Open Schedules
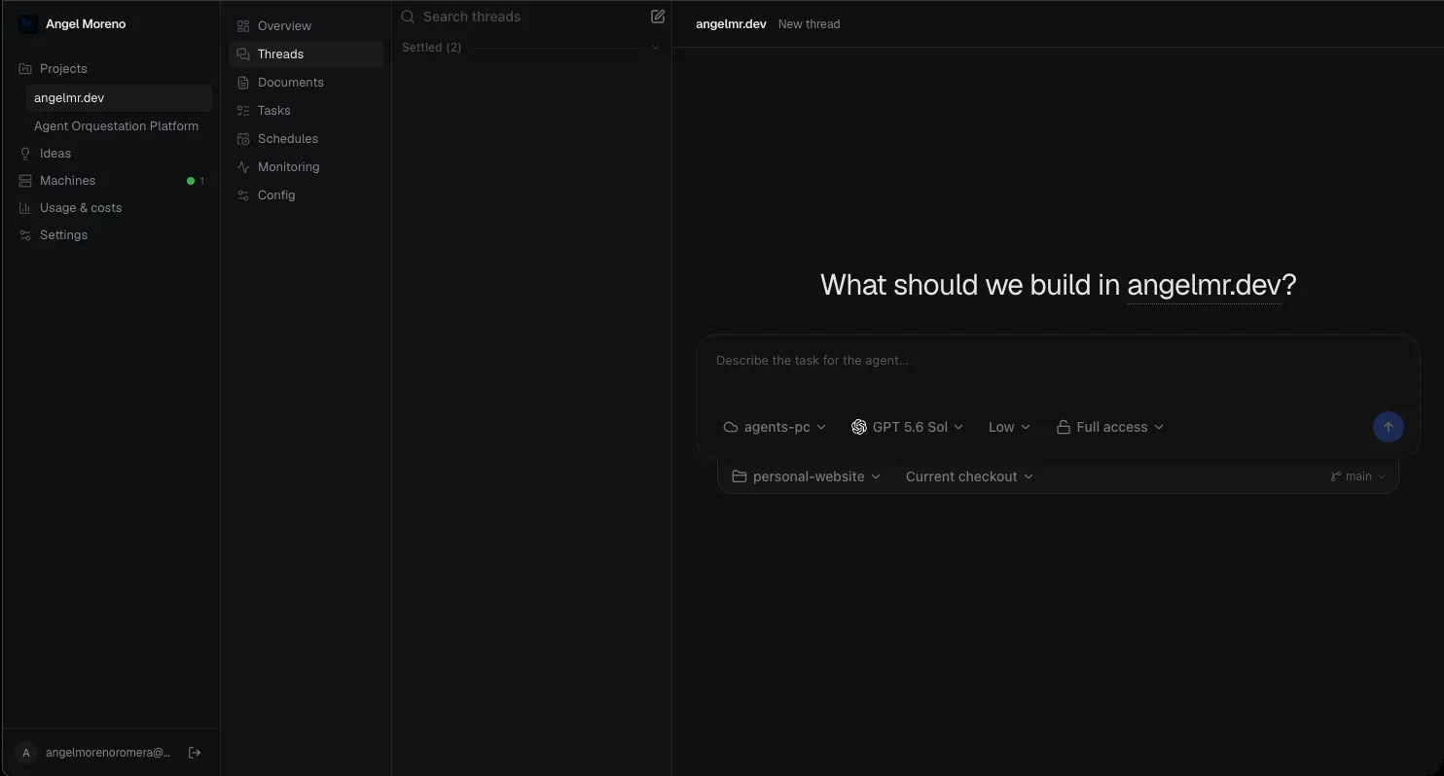 (x=306, y=139)
